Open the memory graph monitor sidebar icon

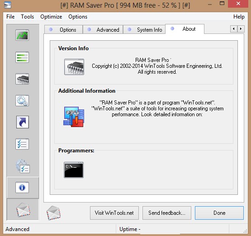pyautogui.click(x=22, y=35)
